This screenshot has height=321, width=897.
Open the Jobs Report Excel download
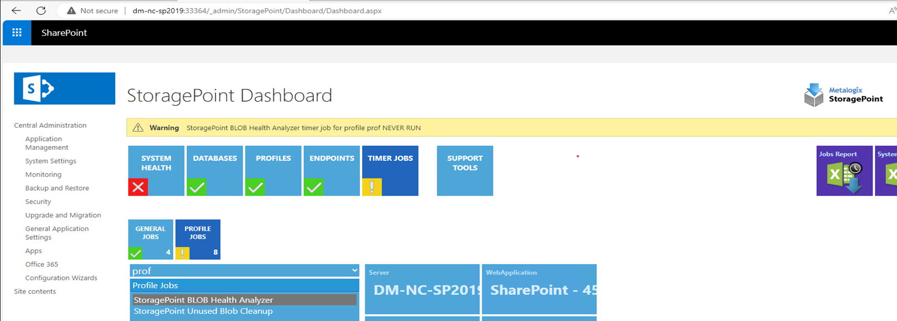(x=844, y=171)
